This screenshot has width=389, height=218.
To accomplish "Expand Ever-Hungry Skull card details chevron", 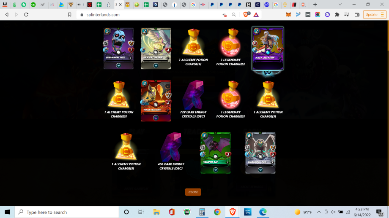I will [x=118, y=66].
